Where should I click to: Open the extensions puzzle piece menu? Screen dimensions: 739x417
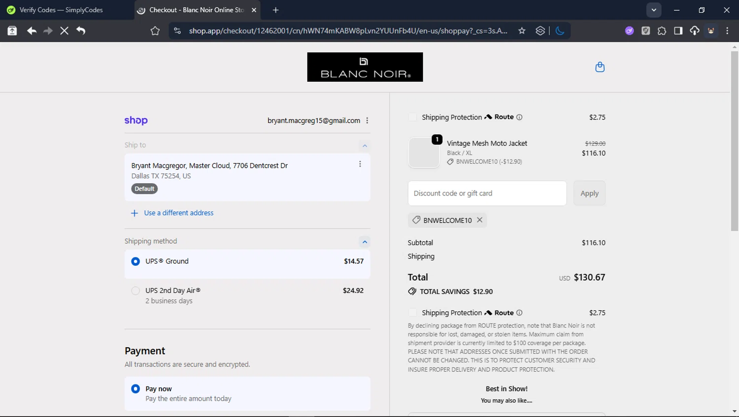[x=662, y=31]
